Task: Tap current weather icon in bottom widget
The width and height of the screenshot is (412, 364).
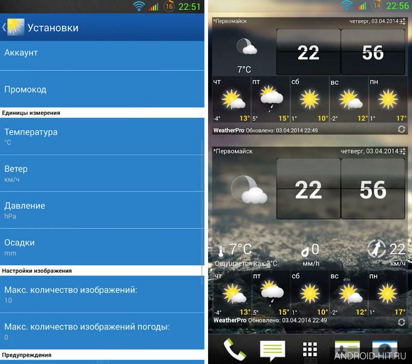Action: click(x=249, y=189)
